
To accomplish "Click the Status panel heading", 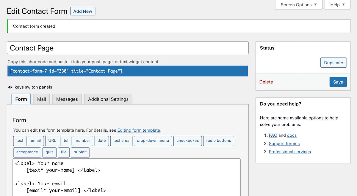I will (x=267, y=48).
